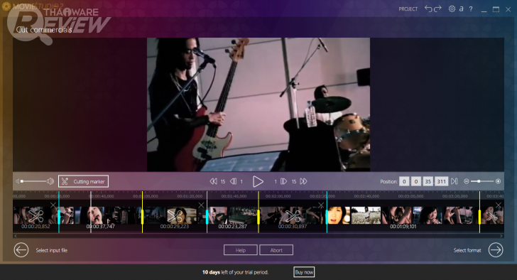Select the 00:01:09,101 timeline segment
Viewport: 517px width, 280px height.
coord(403,216)
